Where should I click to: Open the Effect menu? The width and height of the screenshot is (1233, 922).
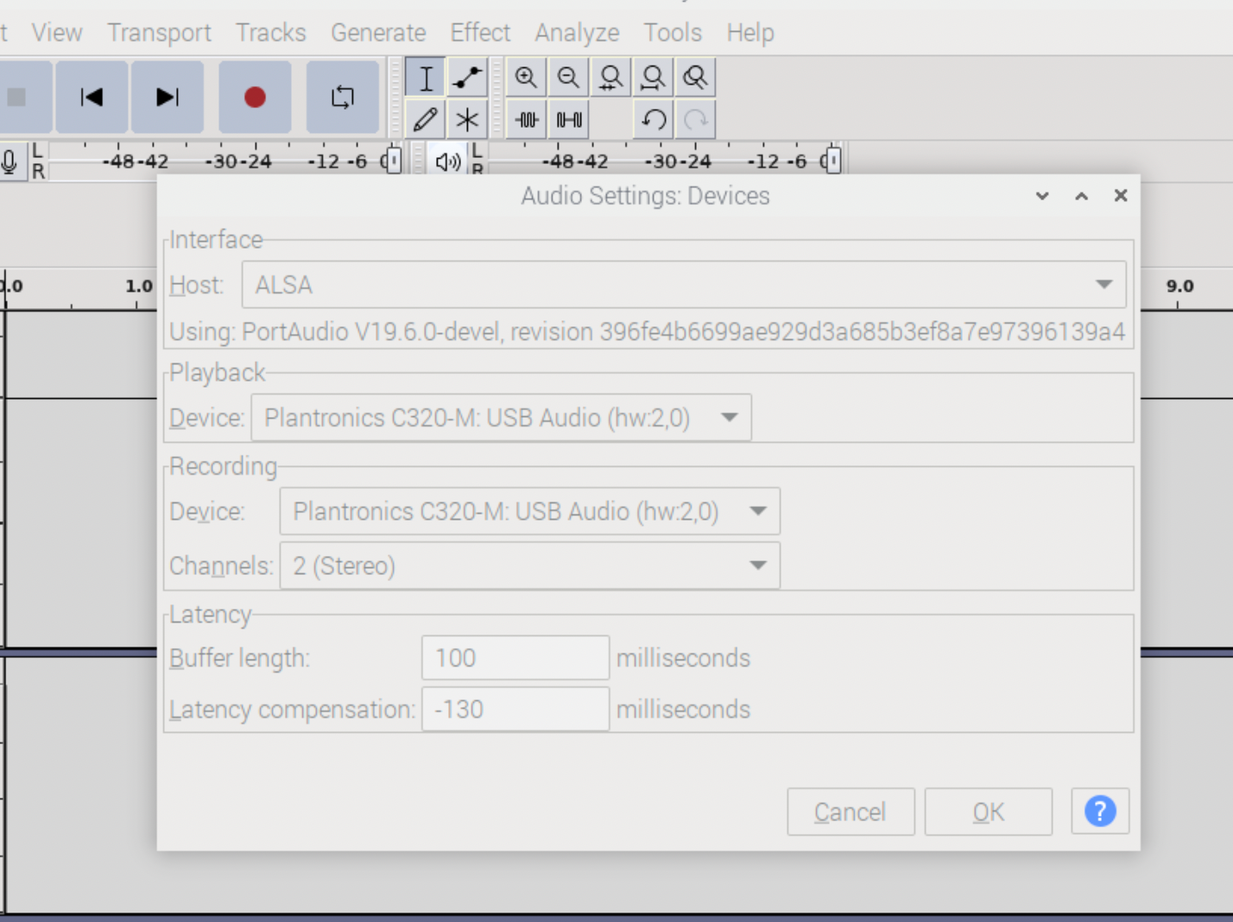pos(480,33)
